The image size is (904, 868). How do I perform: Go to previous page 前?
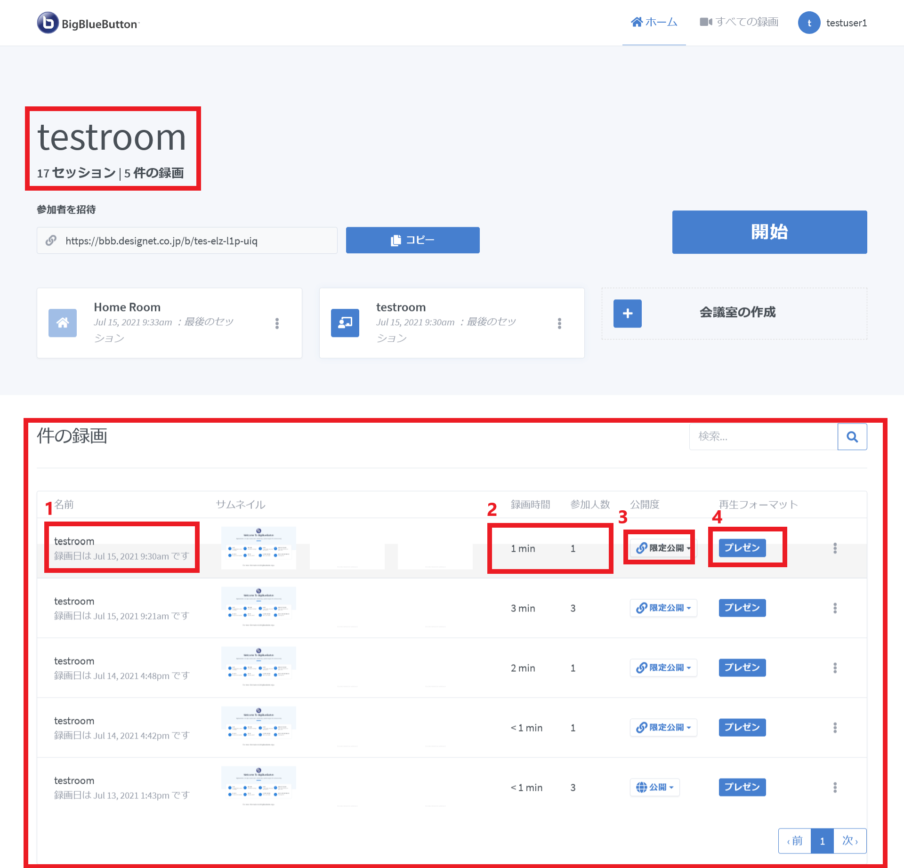click(x=795, y=841)
